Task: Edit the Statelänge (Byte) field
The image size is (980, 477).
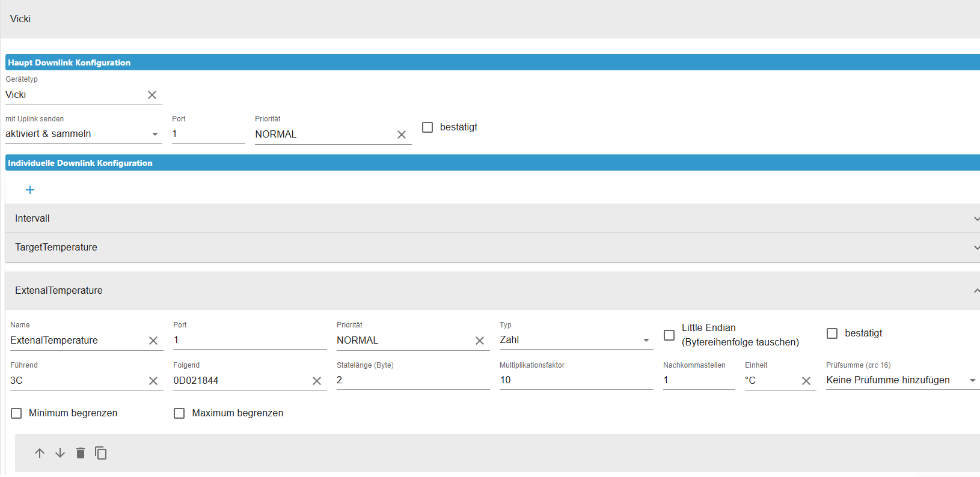Action: coord(413,380)
